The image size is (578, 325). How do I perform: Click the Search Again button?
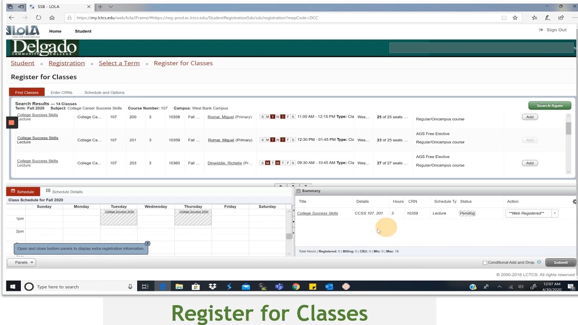(x=550, y=105)
